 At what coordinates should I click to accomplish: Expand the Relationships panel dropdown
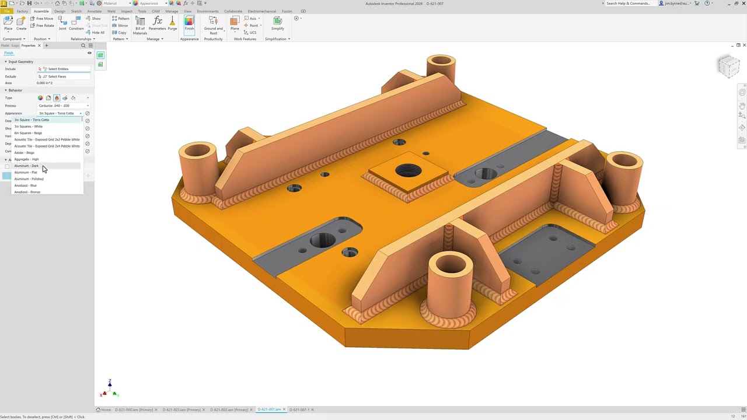[x=83, y=39]
